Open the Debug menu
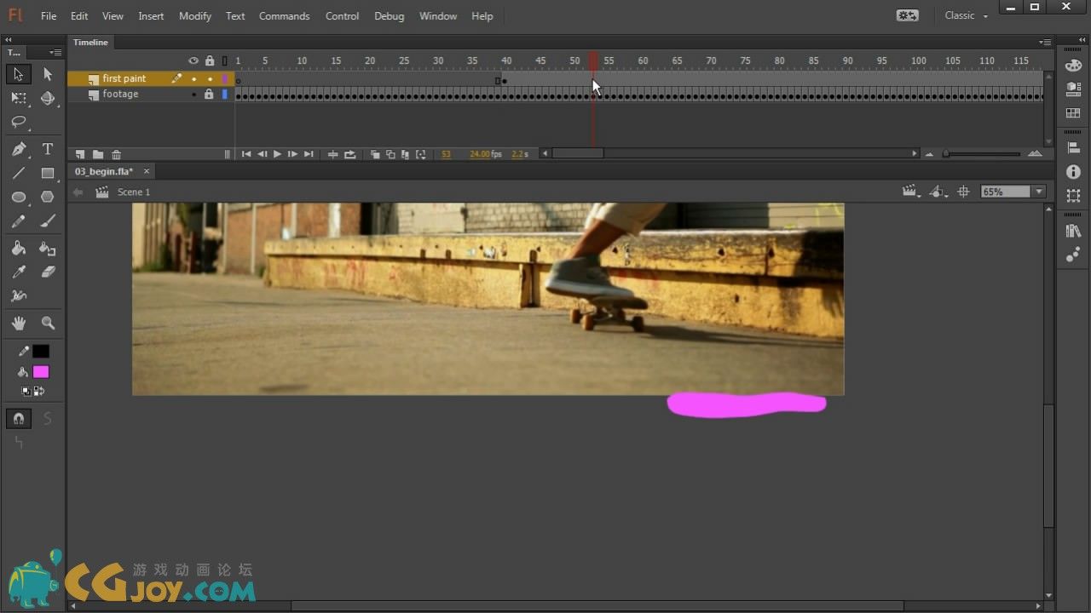 click(x=390, y=16)
